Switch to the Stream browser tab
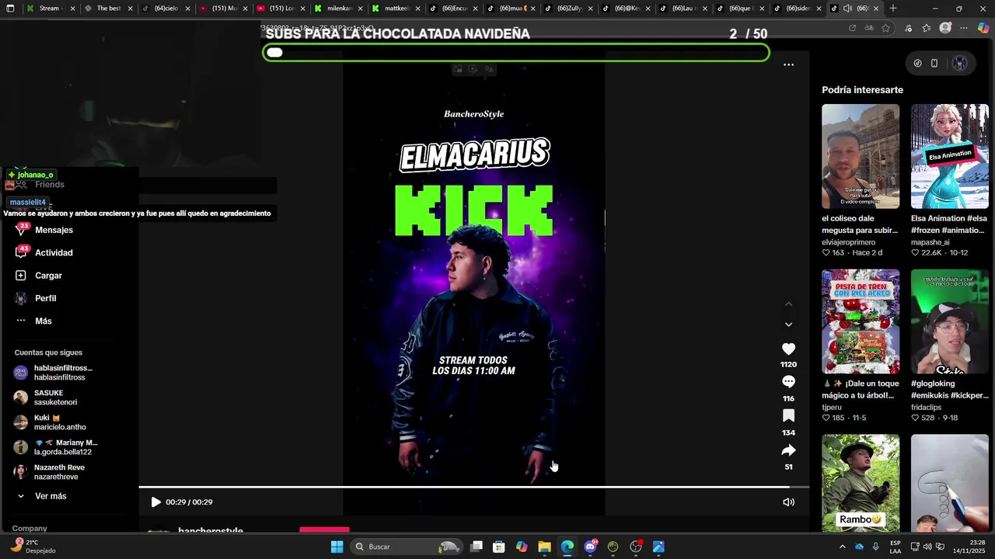 click(x=50, y=9)
